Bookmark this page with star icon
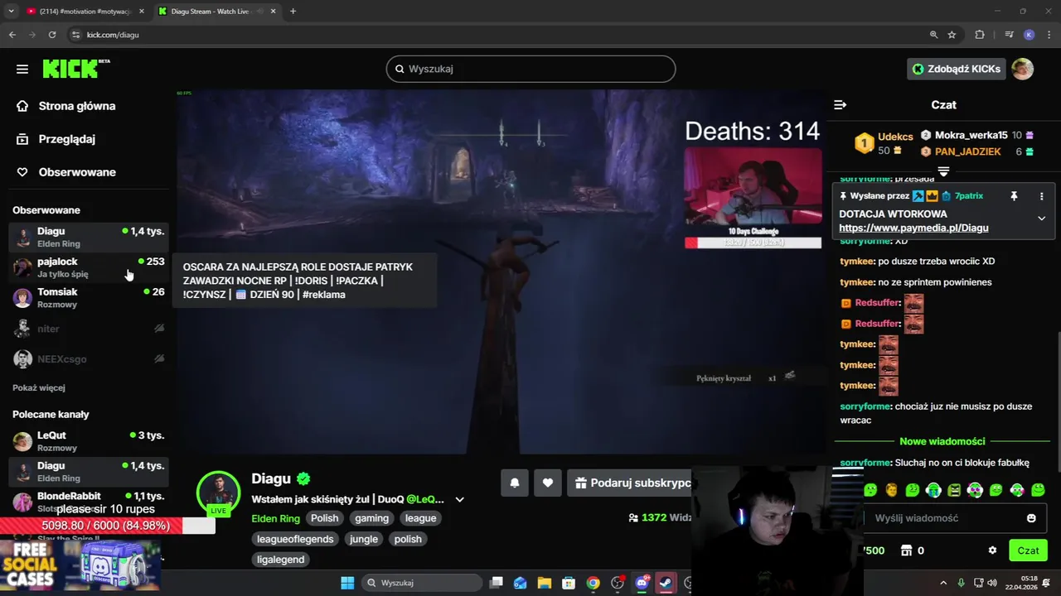1061x596 pixels. coord(952,35)
